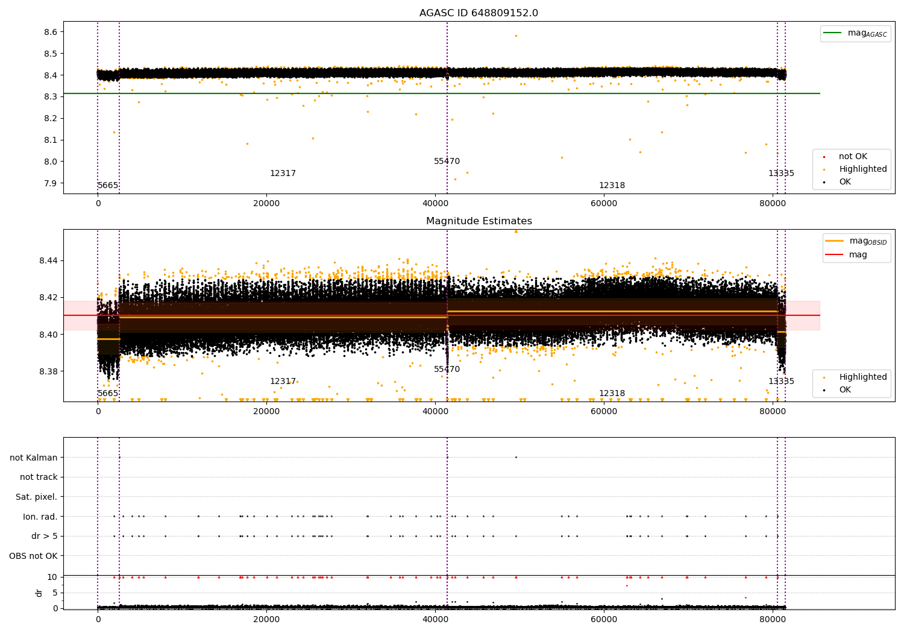The width and height of the screenshot is (904, 633).
Task: Click the rotated 'dr' axis label
Action: (x=39, y=593)
